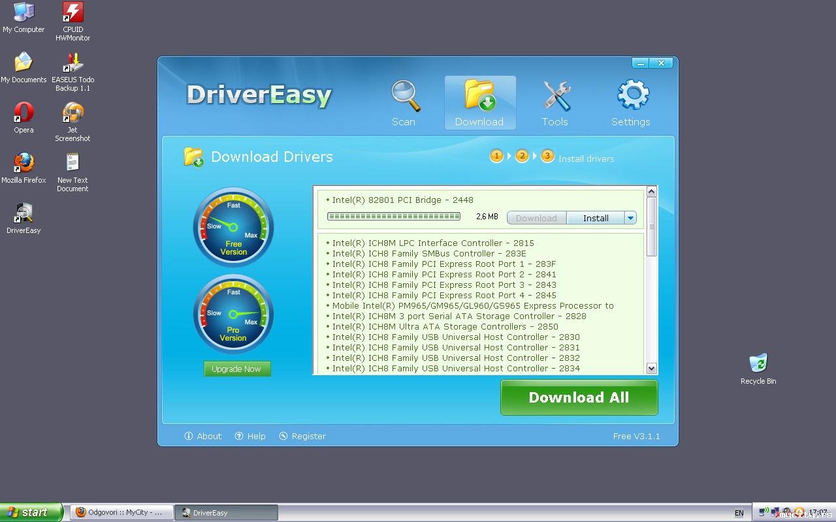Image resolution: width=836 pixels, height=522 pixels.
Task: Expand the Install button dropdown arrow
Action: (x=631, y=218)
